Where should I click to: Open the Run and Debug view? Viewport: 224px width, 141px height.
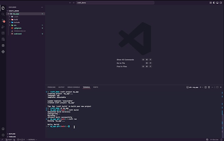[3, 27]
